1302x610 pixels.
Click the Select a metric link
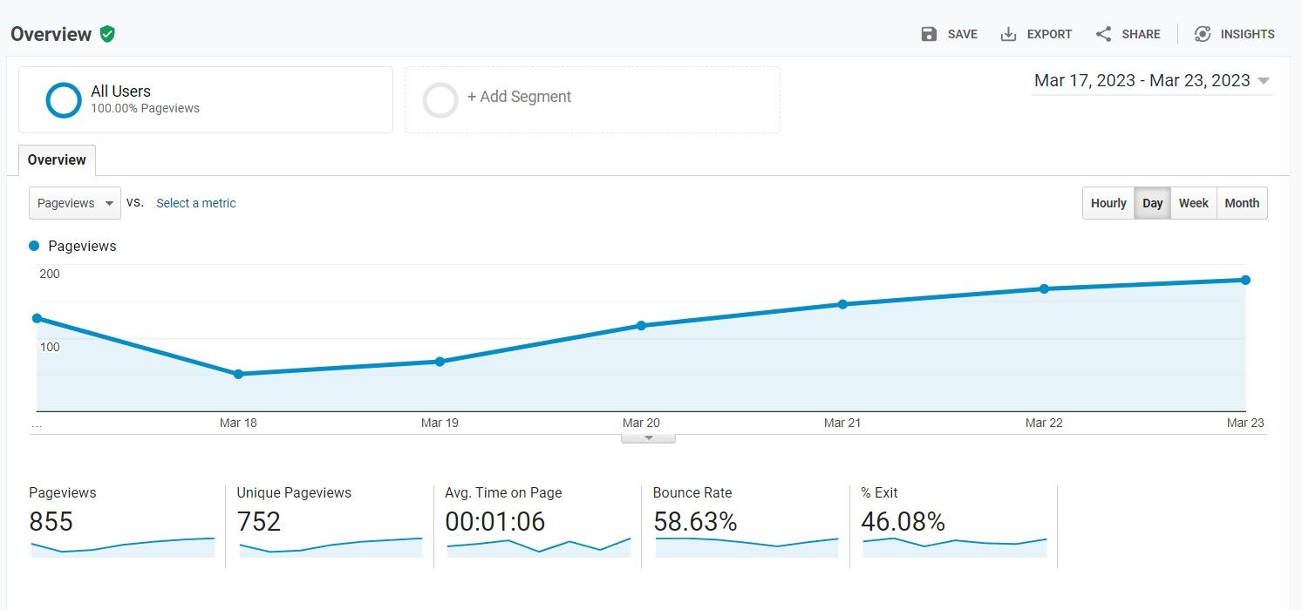click(x=195, y=203)
